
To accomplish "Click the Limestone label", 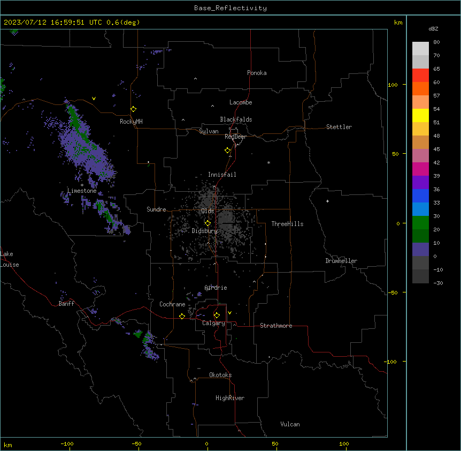I will click(x=82, y=191).
